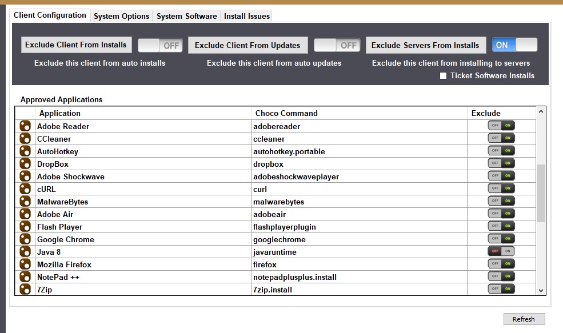
Task: Click the DropBox row icon
Action: 25,163
